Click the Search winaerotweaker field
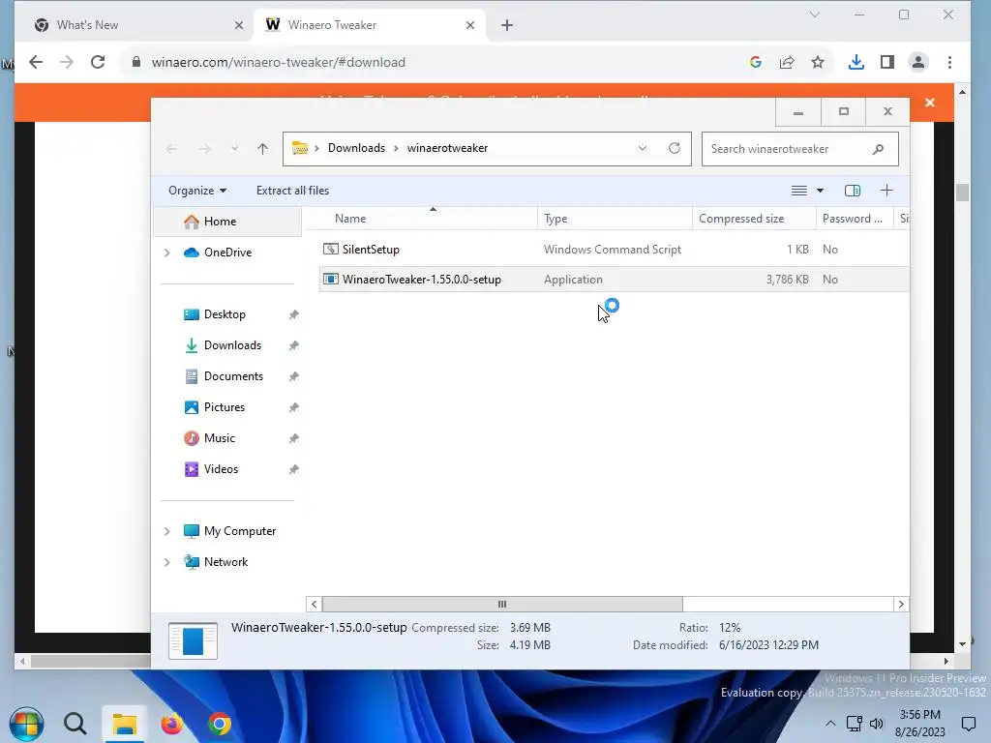The height and width of the screenshot is (743, 991). click(799, 149)
